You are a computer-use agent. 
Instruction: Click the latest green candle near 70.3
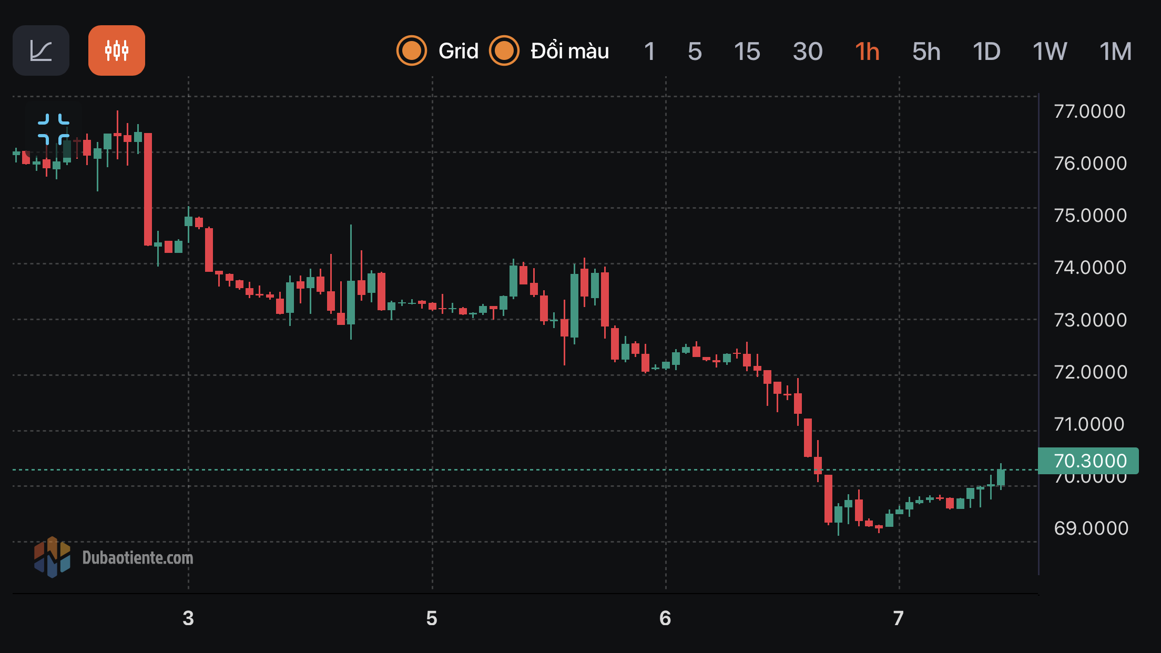[x=1001, y=477]
